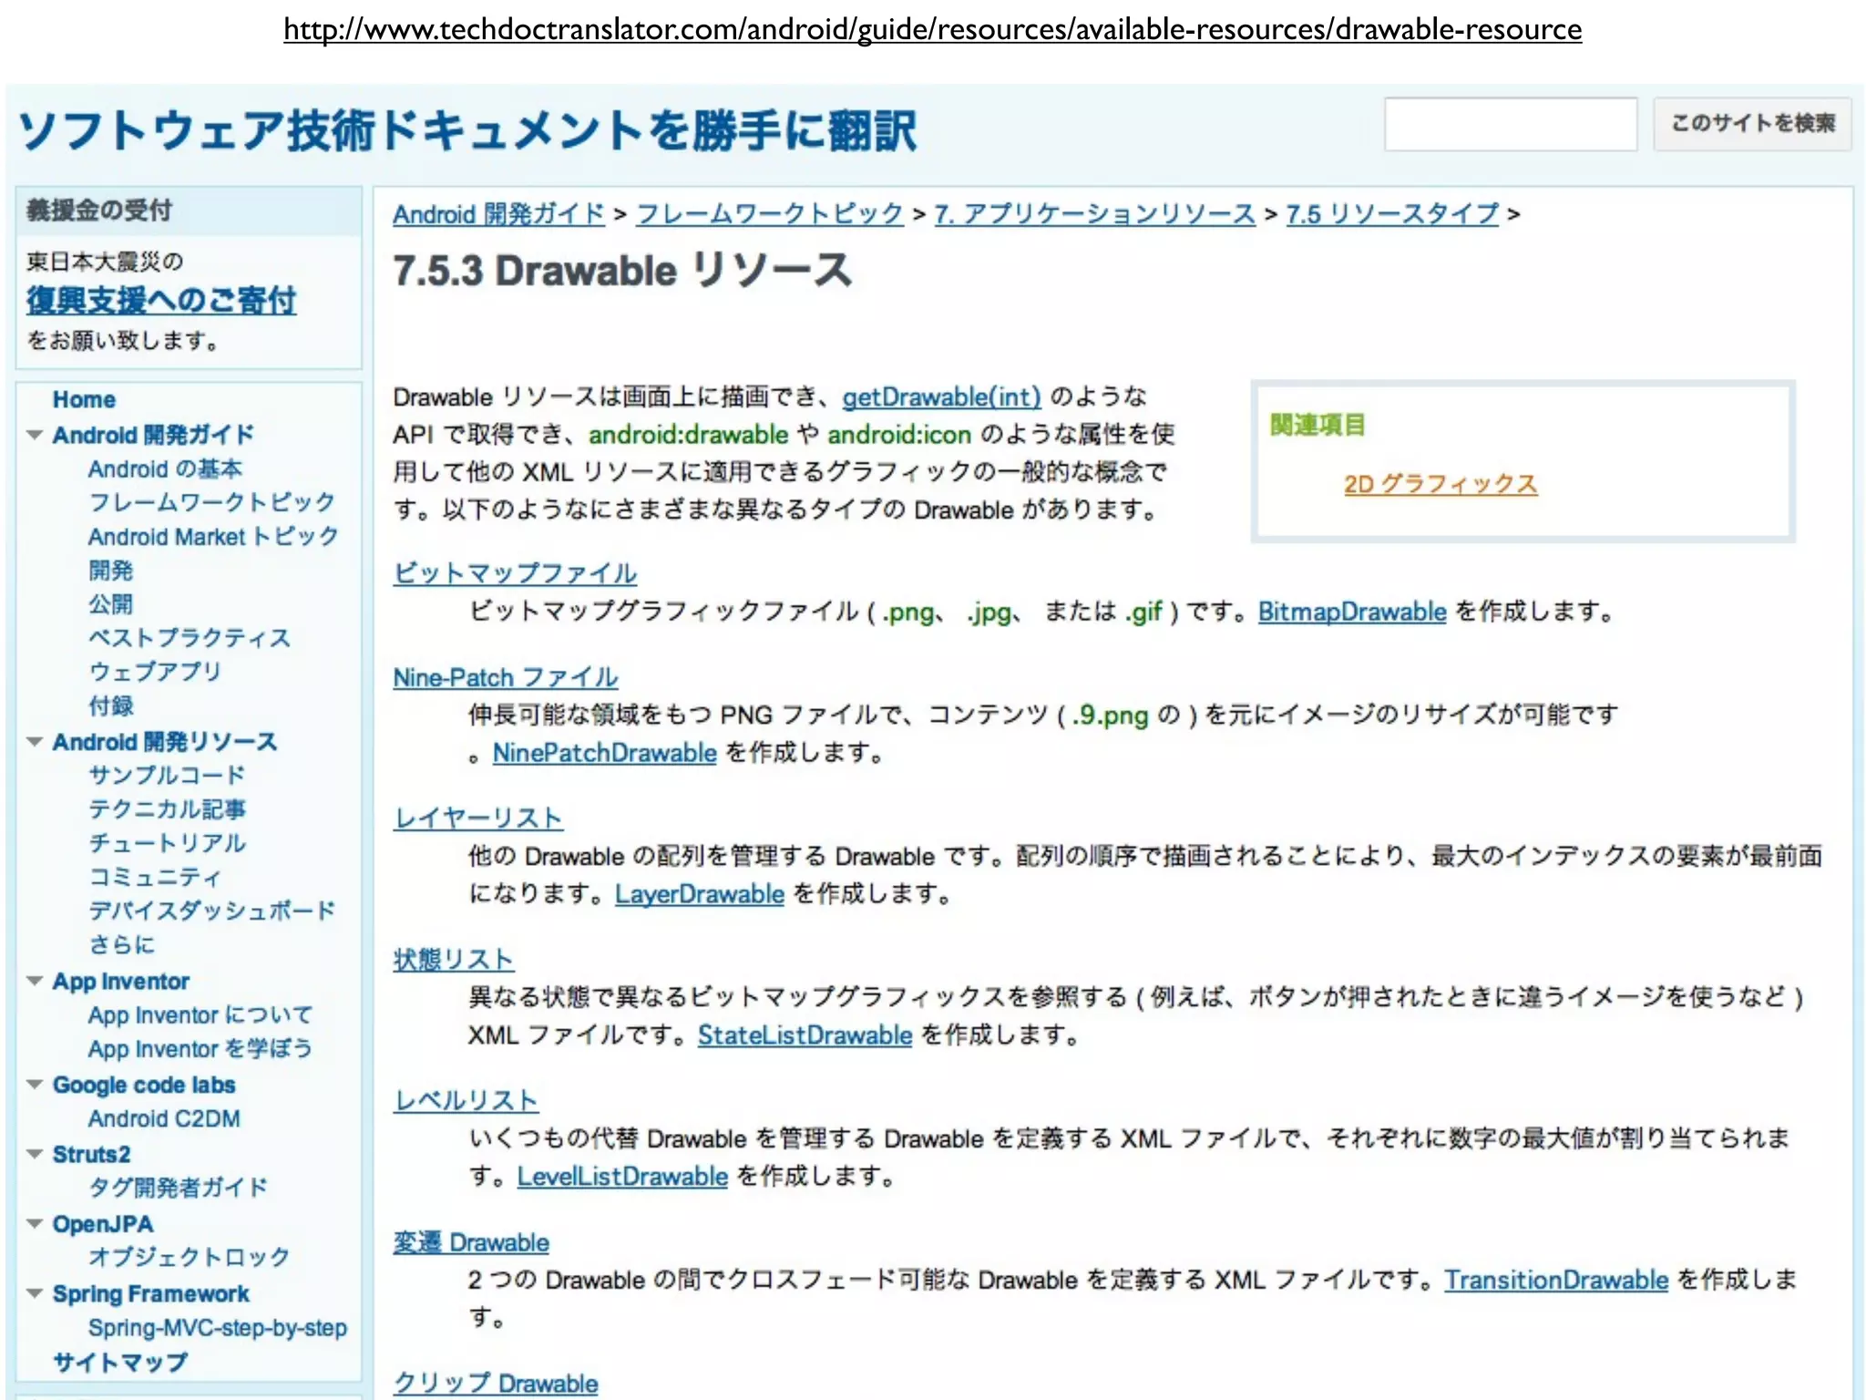Open サイトマップ in the sidebar
This screenshot has width=1866, height=1400.
click(x=120, y=1363)
